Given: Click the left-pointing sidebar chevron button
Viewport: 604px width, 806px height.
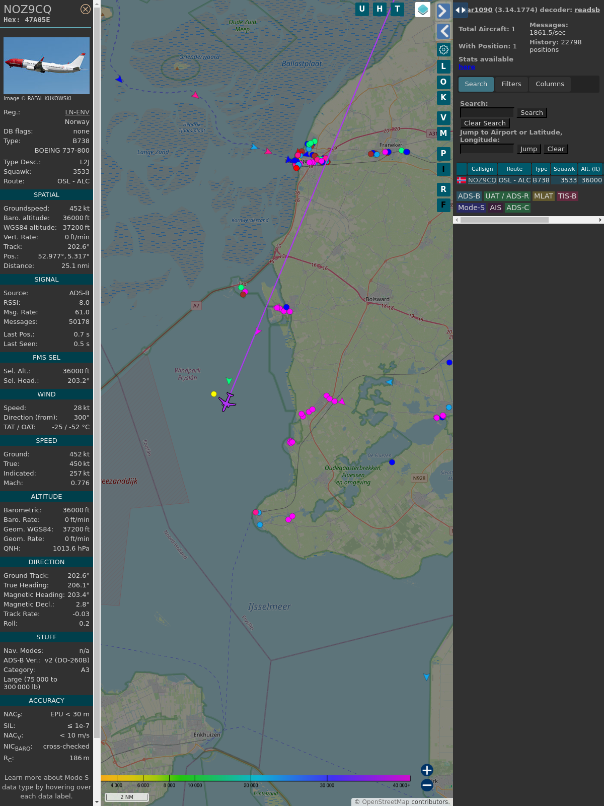Looking at the screenshot, I should point(443,31).
